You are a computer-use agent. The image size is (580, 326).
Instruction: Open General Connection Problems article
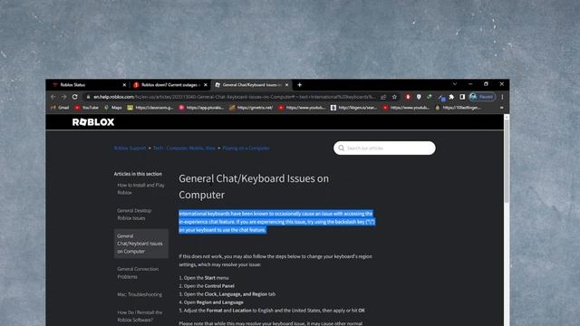(x=138, y=273)
